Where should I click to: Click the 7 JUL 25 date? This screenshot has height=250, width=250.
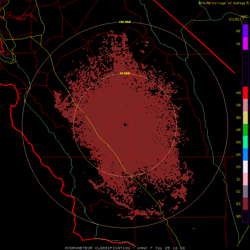[160, 248]
